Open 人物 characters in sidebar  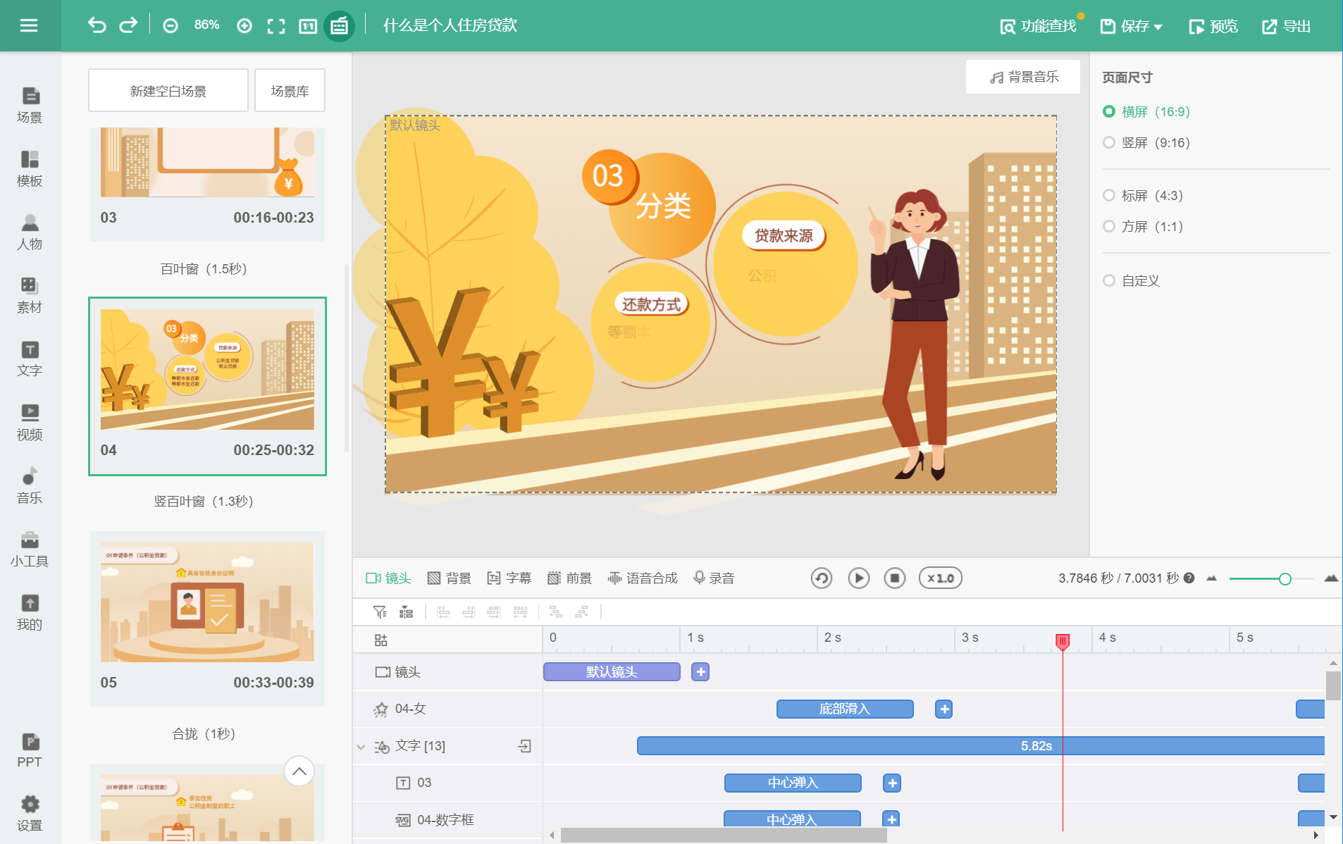[30, 232]
